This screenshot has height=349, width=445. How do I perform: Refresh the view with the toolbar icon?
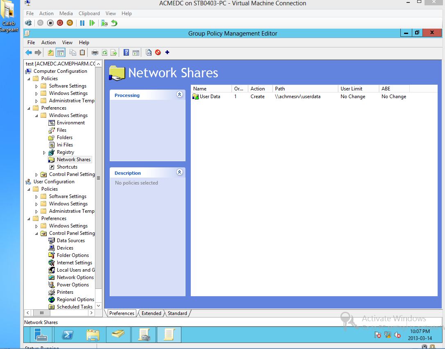[x=105, y=52]
